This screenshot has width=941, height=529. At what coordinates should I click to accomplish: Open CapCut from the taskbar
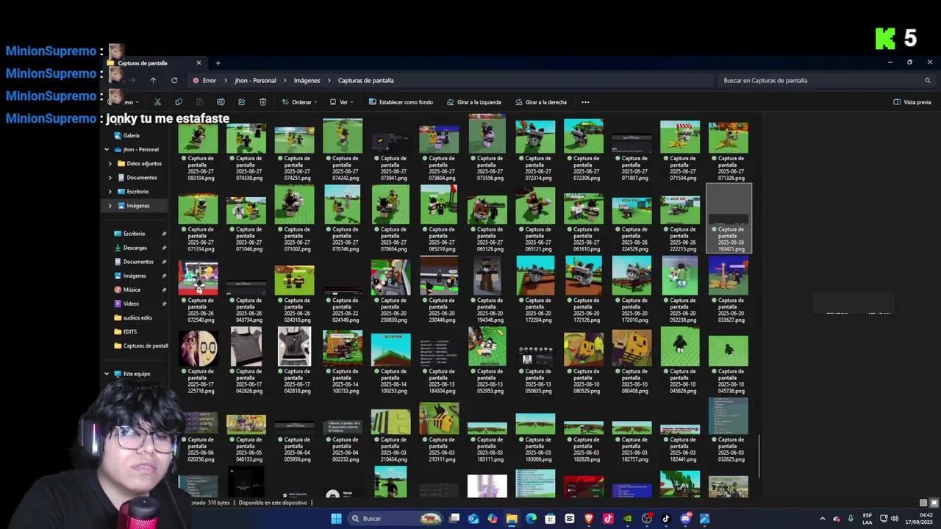point(569,519)
